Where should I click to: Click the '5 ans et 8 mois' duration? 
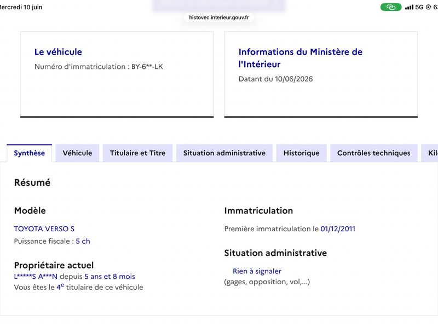(110, 277)
